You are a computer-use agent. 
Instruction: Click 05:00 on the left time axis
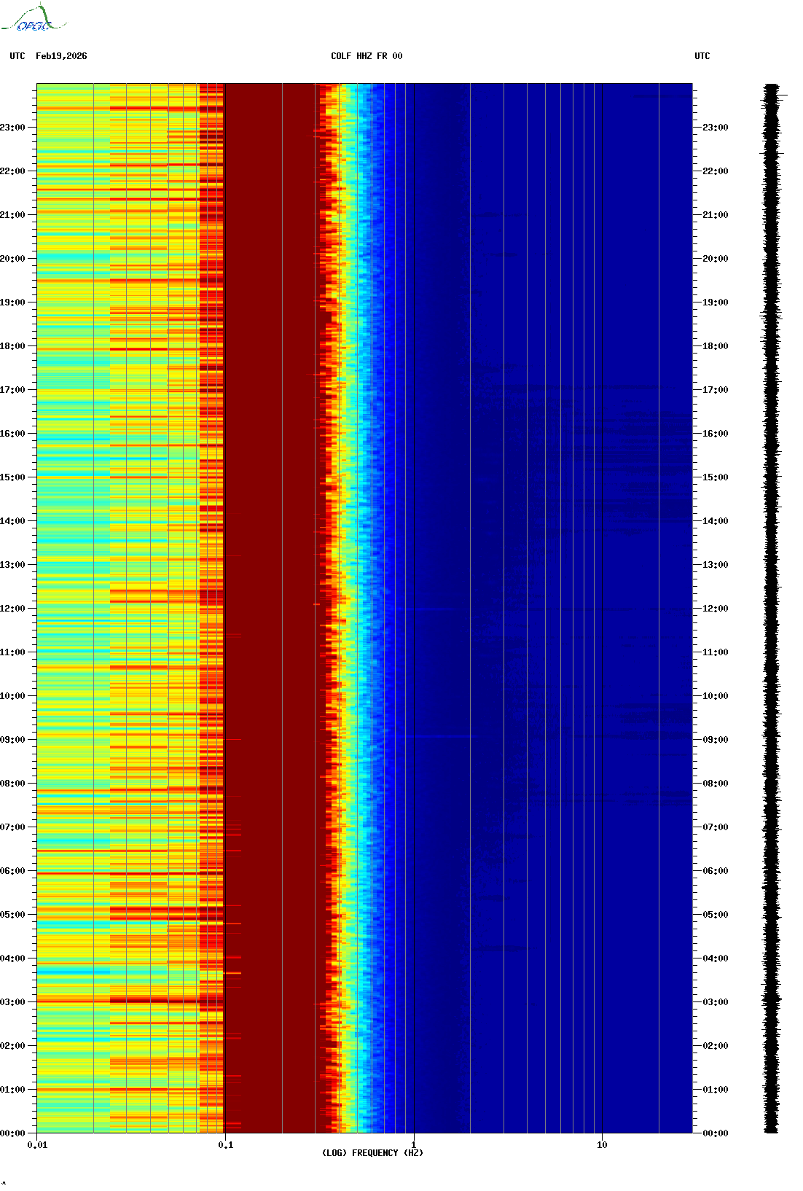pyautogui.click(x=12, y=915)
